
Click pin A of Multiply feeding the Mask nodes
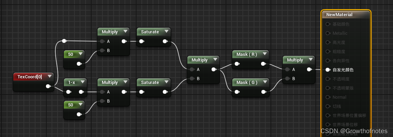click(192, 70)
